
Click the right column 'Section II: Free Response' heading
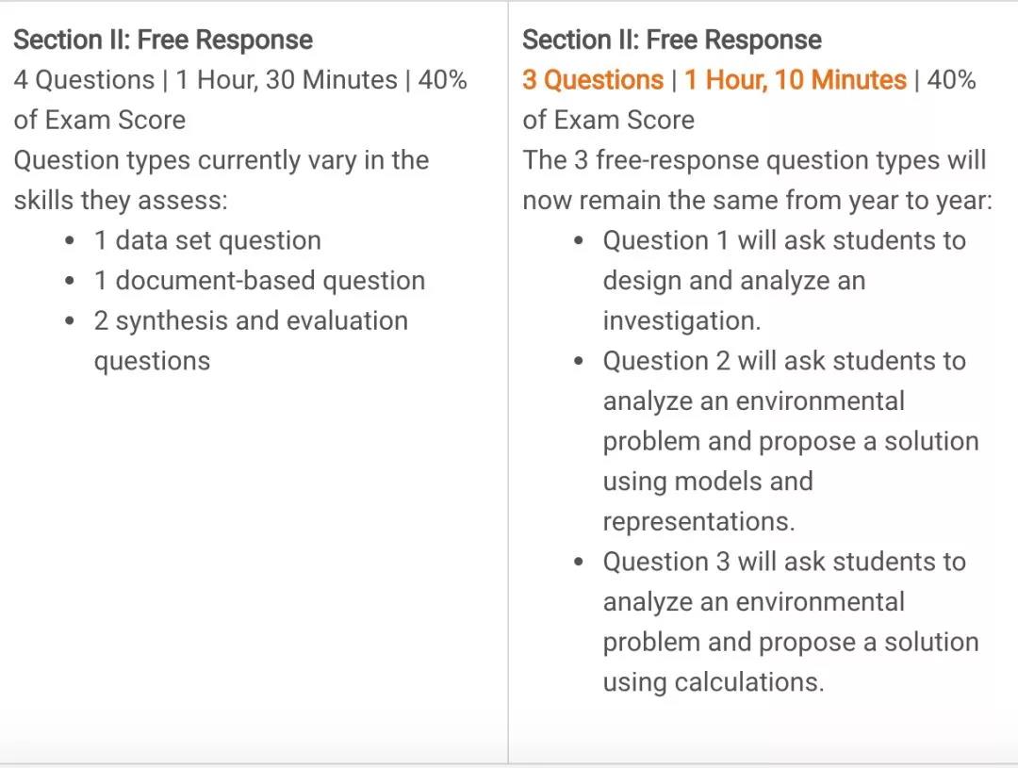pos(672,40)
